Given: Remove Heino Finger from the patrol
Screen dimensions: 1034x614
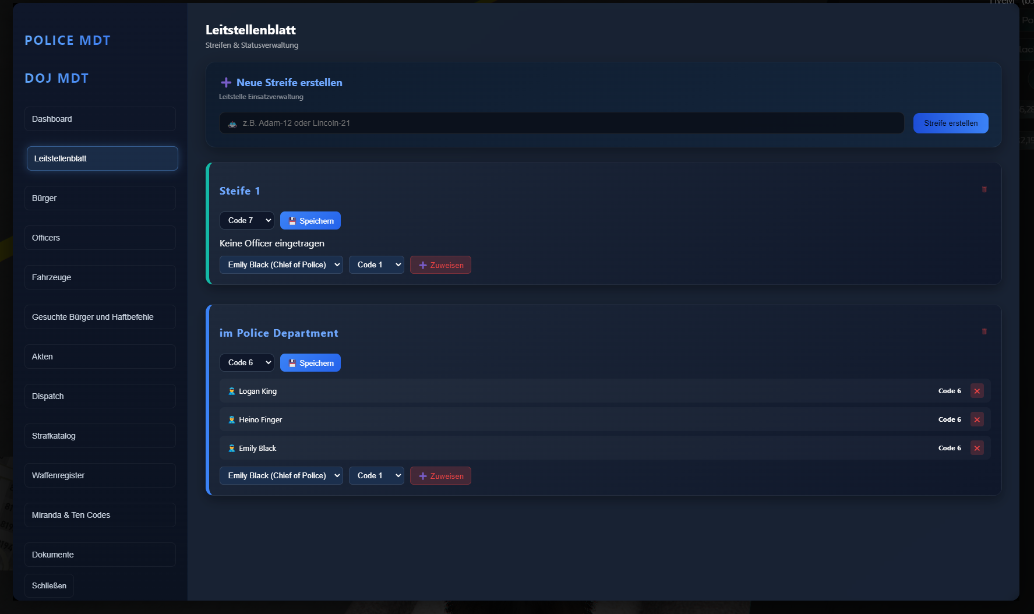Looking at the screenshot, I should [977, 419].
